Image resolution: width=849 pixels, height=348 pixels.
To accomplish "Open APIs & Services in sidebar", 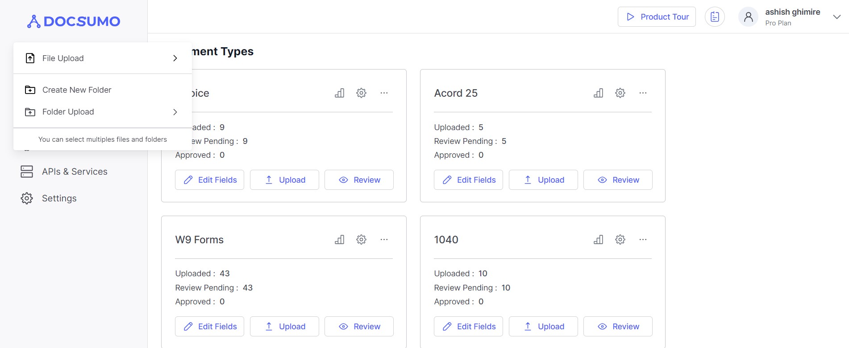I will [75, 172].
